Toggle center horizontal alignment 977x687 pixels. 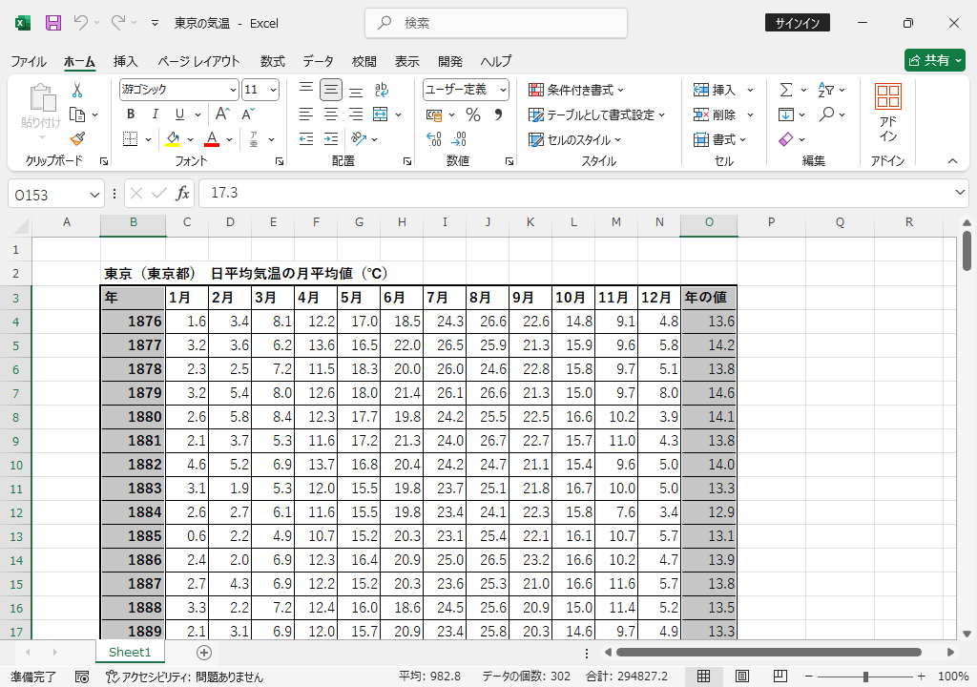pos(331,114)
